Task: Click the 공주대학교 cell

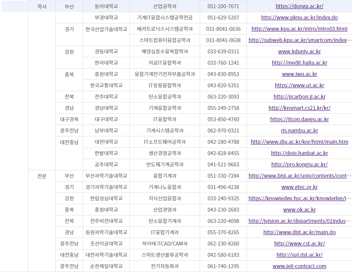Action: click(106, 164)
